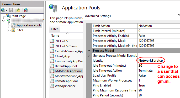This screenshot has height=98, width=180.
Task: Click the Application Pools tree icon
Action: tap(13, 25)
